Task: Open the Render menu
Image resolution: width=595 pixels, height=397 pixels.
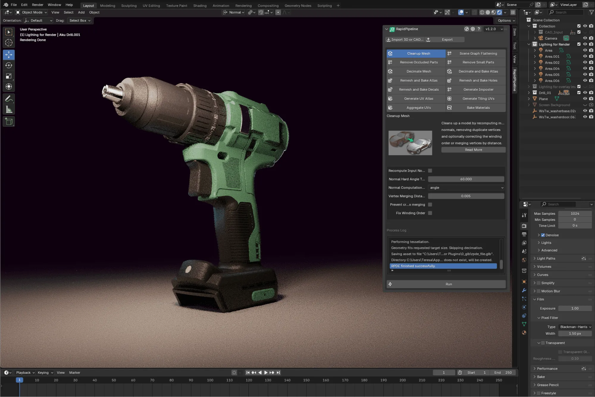Action: 37,5
